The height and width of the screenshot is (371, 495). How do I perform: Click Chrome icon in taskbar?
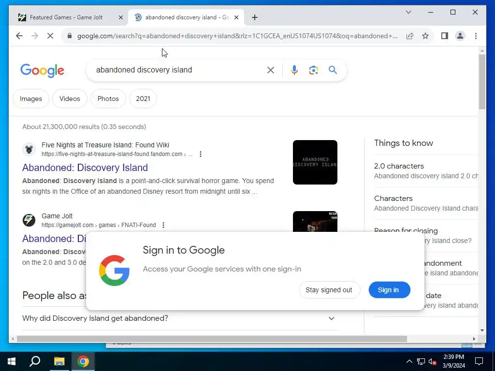click(x=83, y=361)
